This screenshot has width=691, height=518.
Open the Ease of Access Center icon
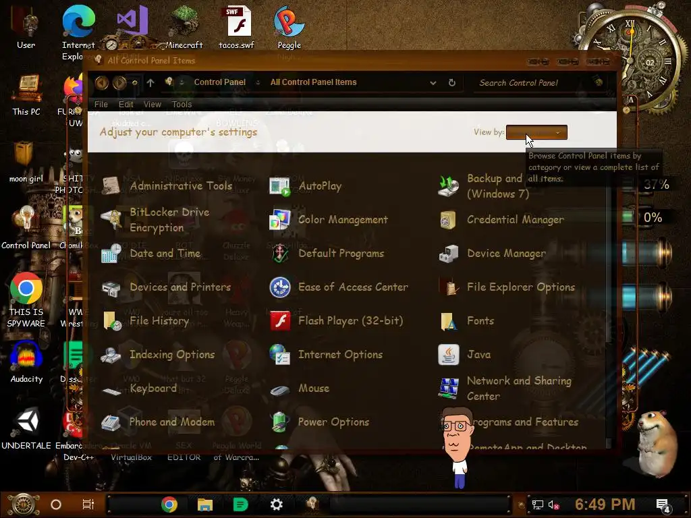(280, 287)
